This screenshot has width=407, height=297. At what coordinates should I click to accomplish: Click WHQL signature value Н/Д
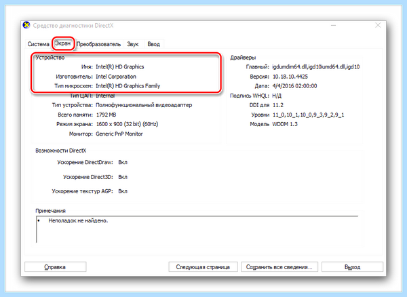tap(277, 96)
